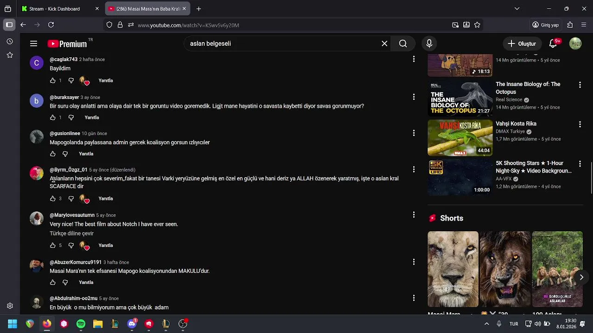593x333 pixels.
Task: Open the Insane Biology Octopus video thumbnail
Action: [460, 98]
